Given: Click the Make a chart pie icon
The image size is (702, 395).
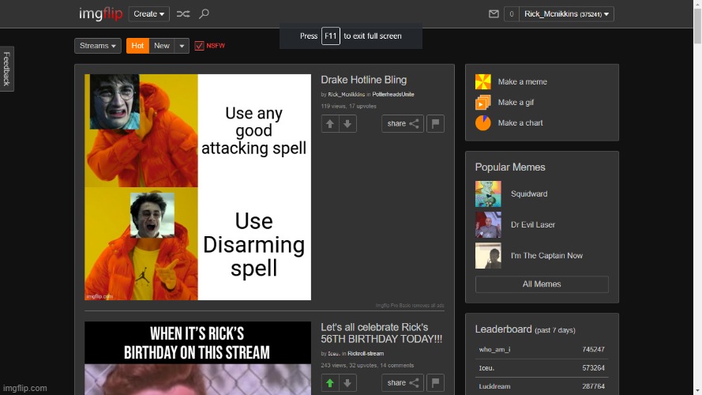Looking at the screenshot, I should [483, 122].
